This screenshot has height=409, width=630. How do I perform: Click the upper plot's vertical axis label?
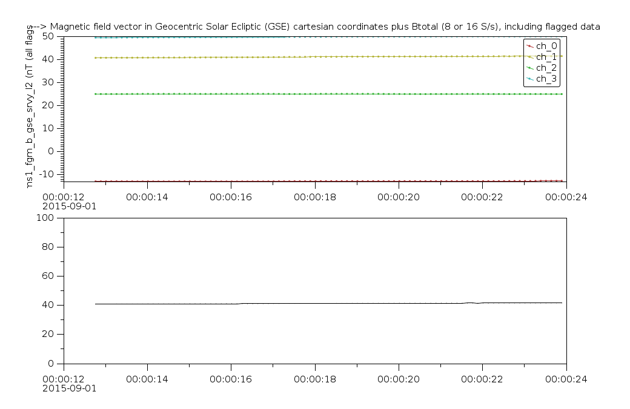tap(30, 109)
